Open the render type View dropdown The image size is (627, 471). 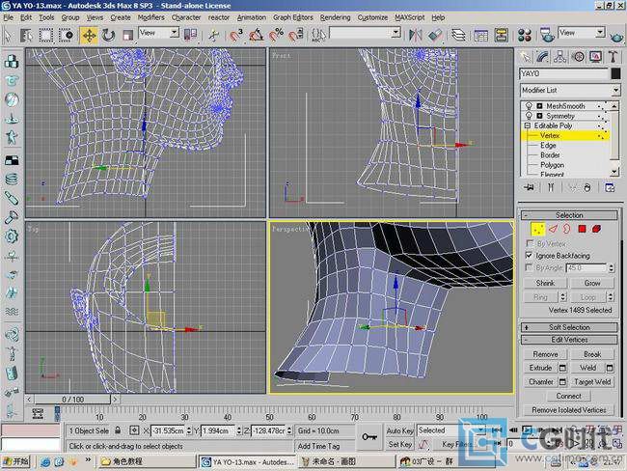pos(581,33)
